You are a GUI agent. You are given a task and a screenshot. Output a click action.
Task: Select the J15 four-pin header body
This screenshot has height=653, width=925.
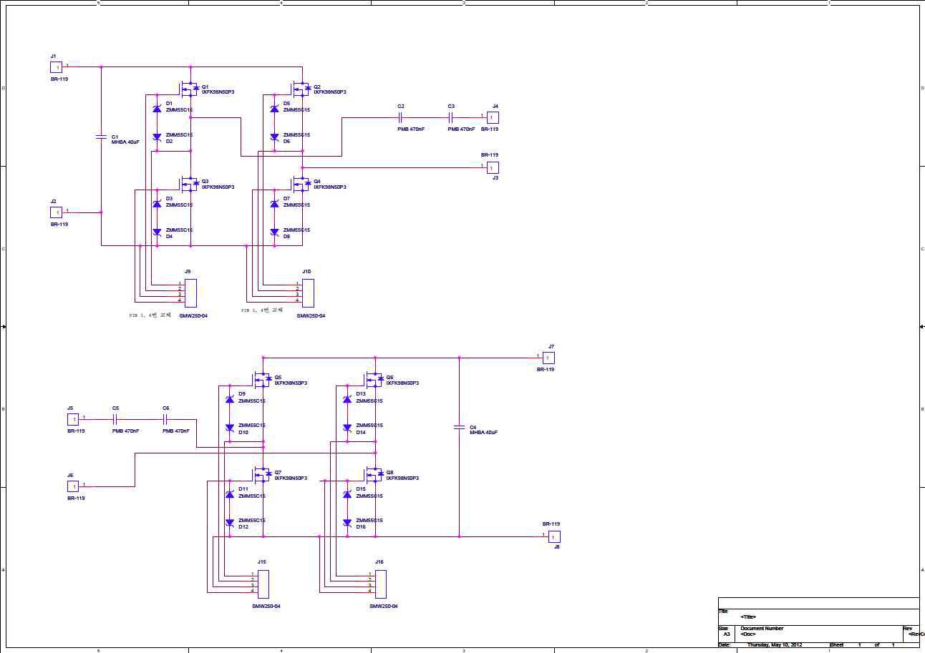pos(263,584)
